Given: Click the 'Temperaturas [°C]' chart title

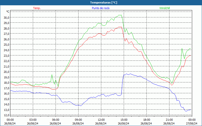Looking at the screenshot, I should pyautogui.click(x=104, y=3).
